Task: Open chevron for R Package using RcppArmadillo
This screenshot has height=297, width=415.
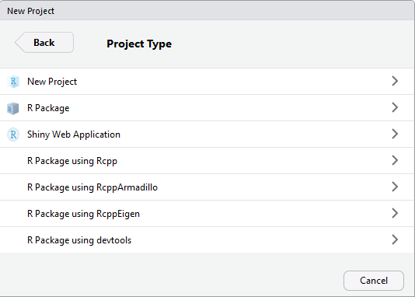Action: [395, 187]
